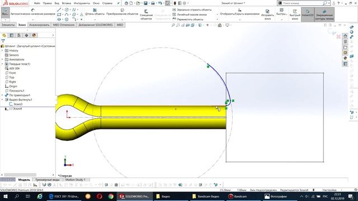Click the Home icon in top toolbar

[x=126, y=3]
